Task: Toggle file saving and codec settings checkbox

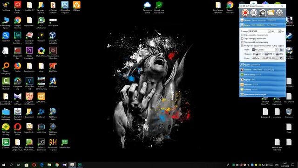Action: [242, 46]
